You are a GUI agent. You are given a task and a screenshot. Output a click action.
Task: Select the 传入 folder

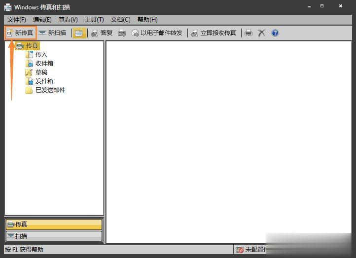coord(41,55)
